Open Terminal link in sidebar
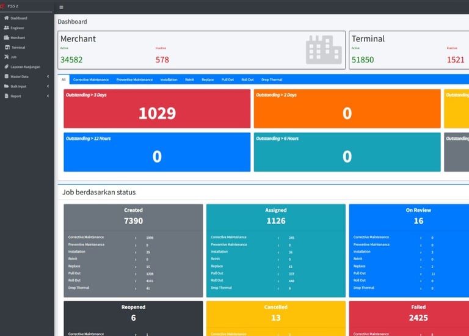This screenshot has width=469, height=336. (18, 48)
